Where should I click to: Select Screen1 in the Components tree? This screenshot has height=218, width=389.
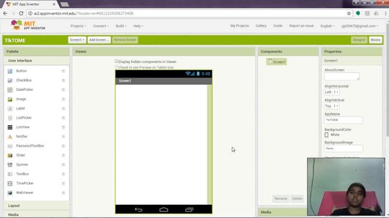tap(277, 62)
